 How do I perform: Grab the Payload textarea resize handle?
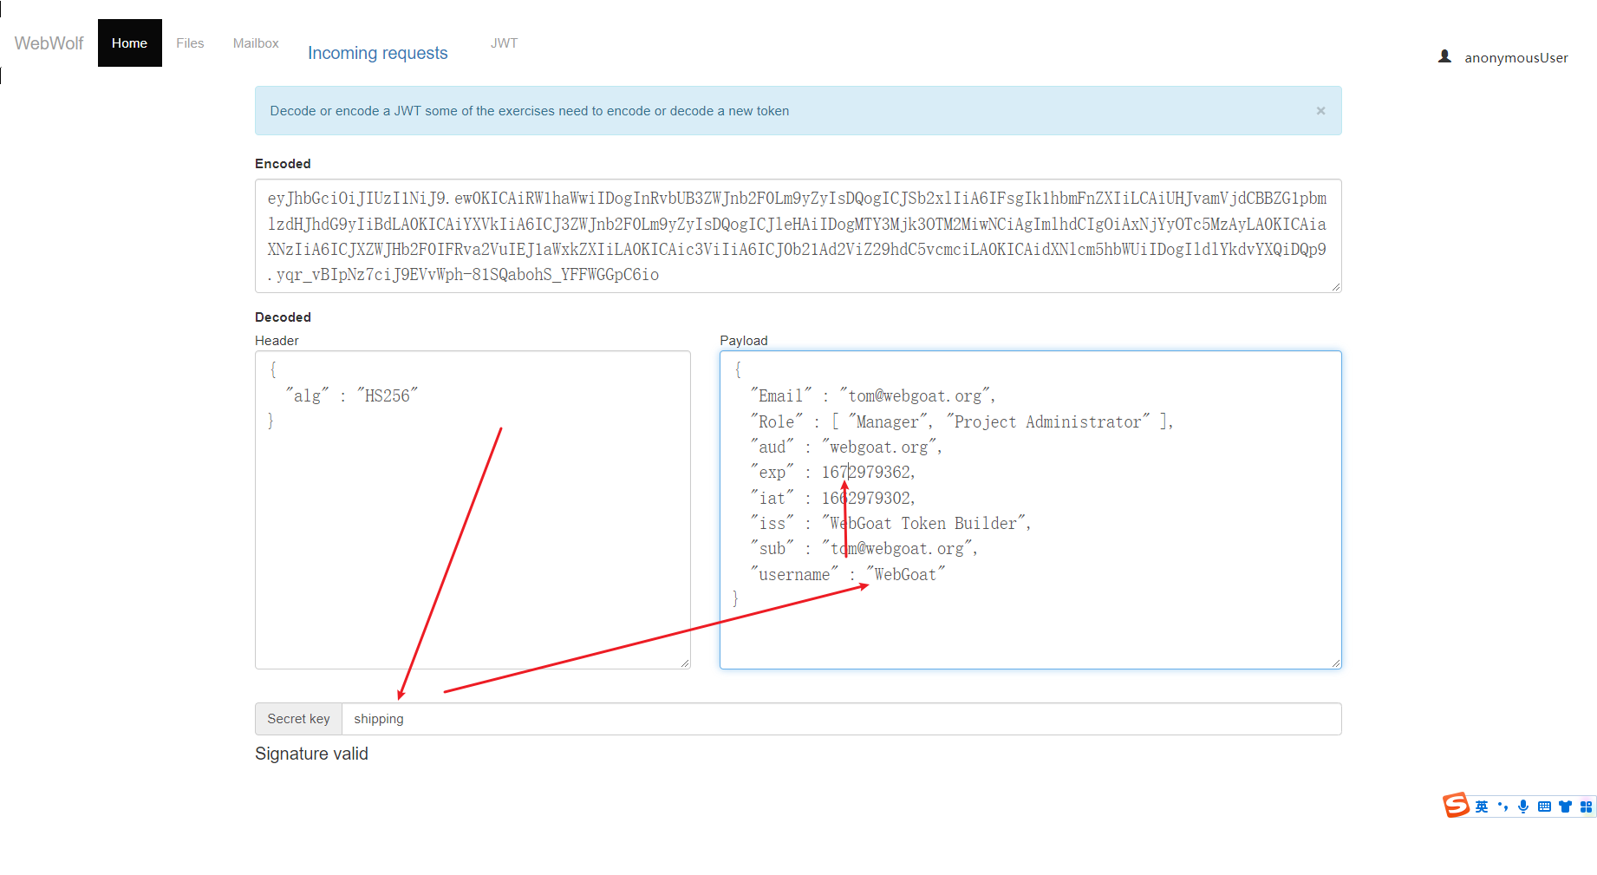pos(1336,663)
